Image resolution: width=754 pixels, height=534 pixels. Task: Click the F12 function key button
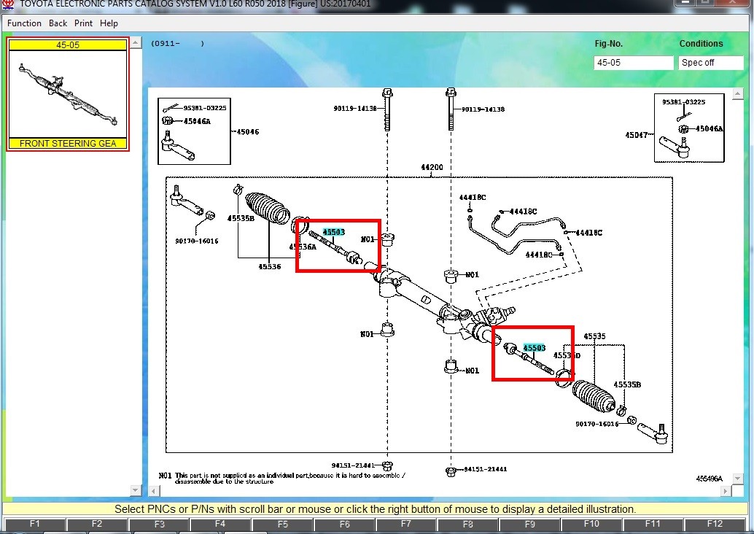pos(715,524)
